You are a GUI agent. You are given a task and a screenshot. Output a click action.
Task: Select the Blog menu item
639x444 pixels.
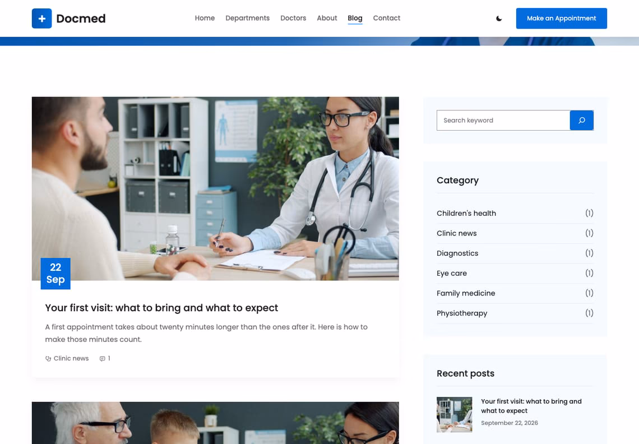click(355, 18)
